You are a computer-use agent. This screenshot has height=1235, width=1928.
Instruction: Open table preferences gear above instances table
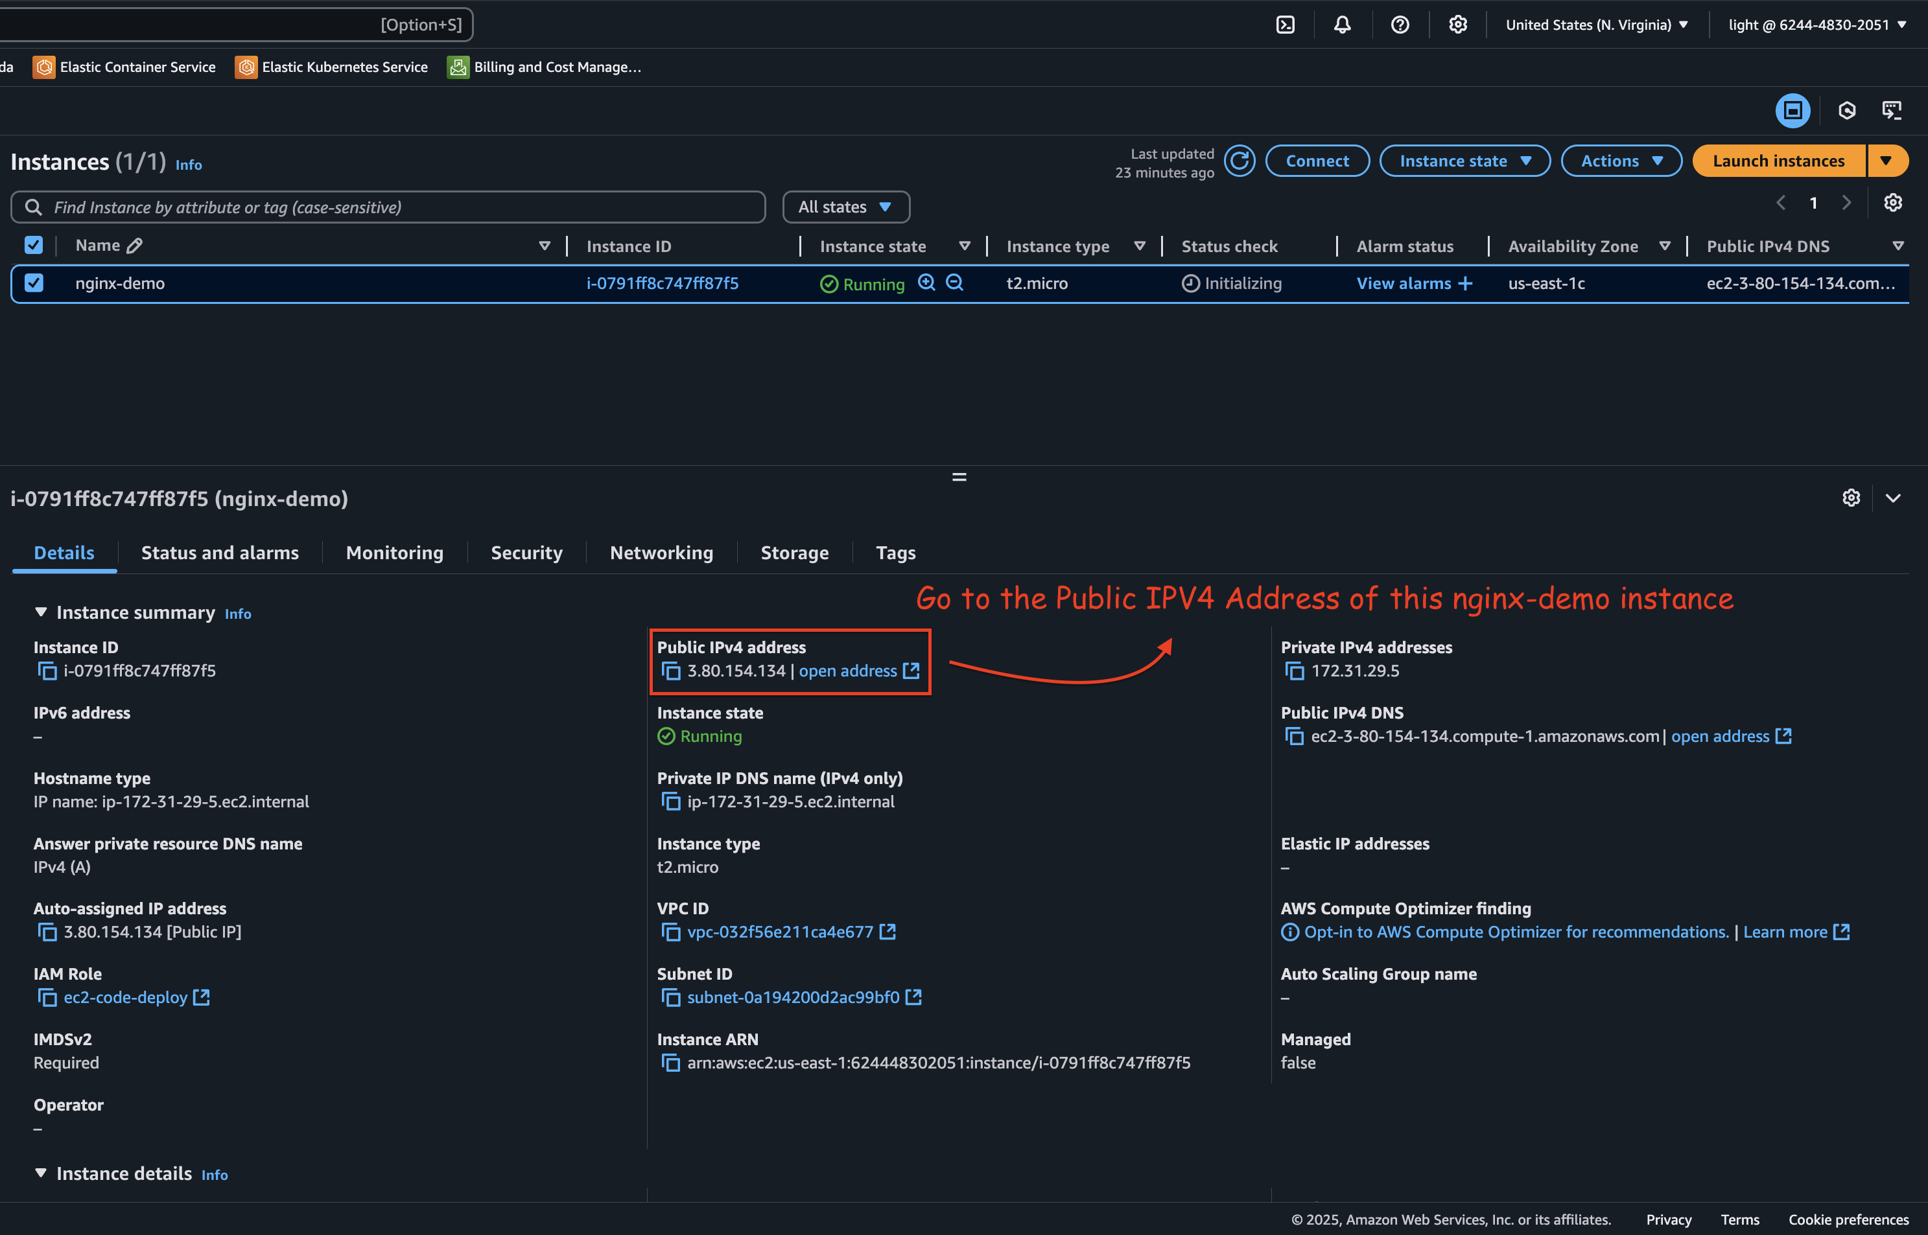(x=1893, y=203)
